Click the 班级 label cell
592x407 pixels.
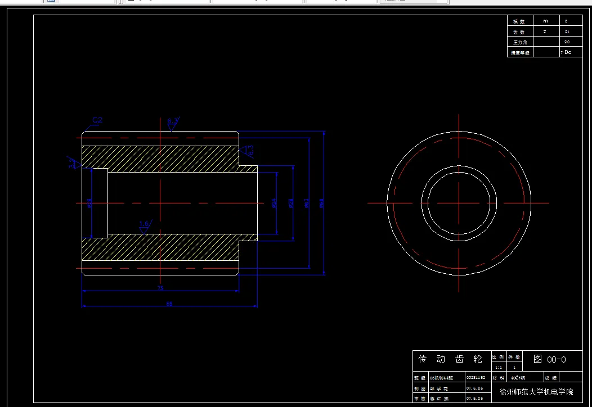[420, 378]
